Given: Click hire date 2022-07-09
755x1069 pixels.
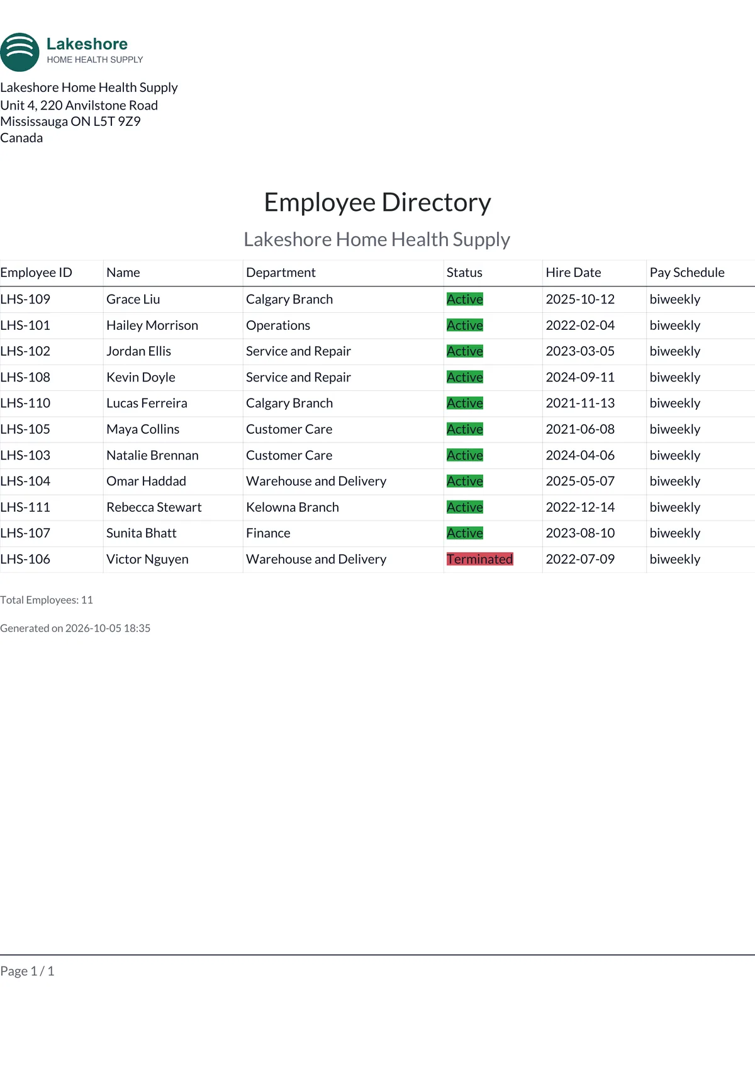Looking at the screenshot, I should click(580, 559).
